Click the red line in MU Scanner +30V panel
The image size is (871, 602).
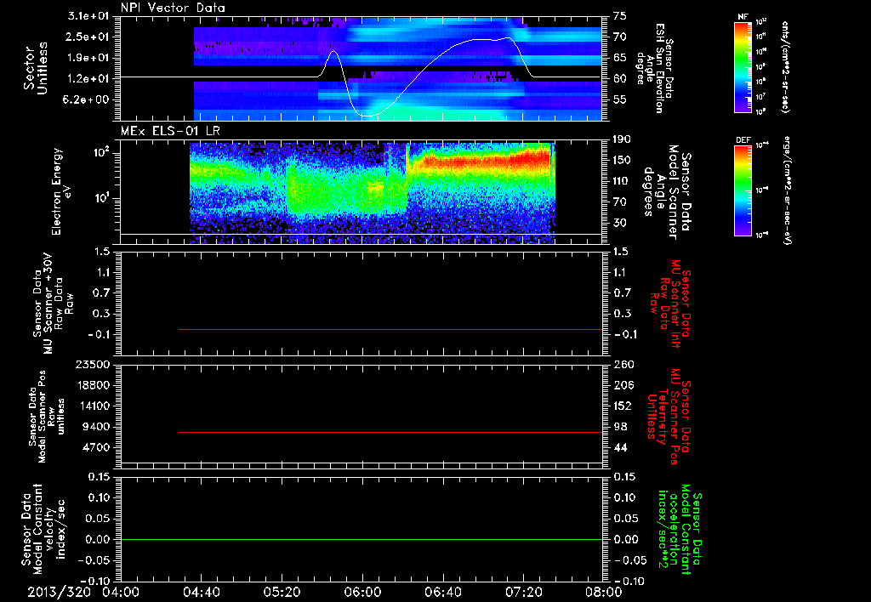coord(390,329)
